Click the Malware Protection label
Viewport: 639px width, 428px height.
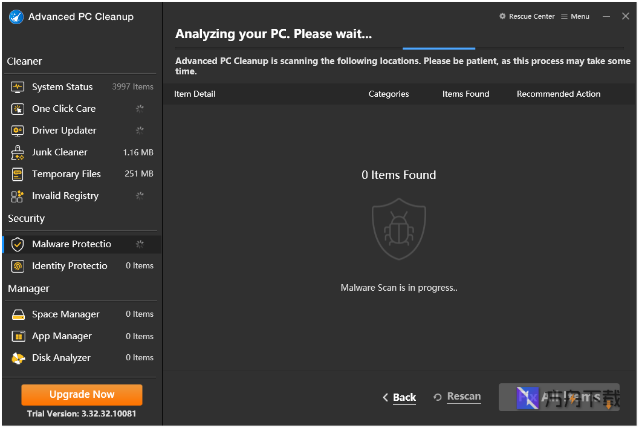[72, 244]
